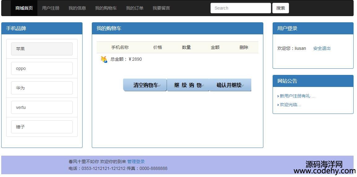Click 清空购物车 to empty the cart
The image size is (357, 177).
(145, 85)
